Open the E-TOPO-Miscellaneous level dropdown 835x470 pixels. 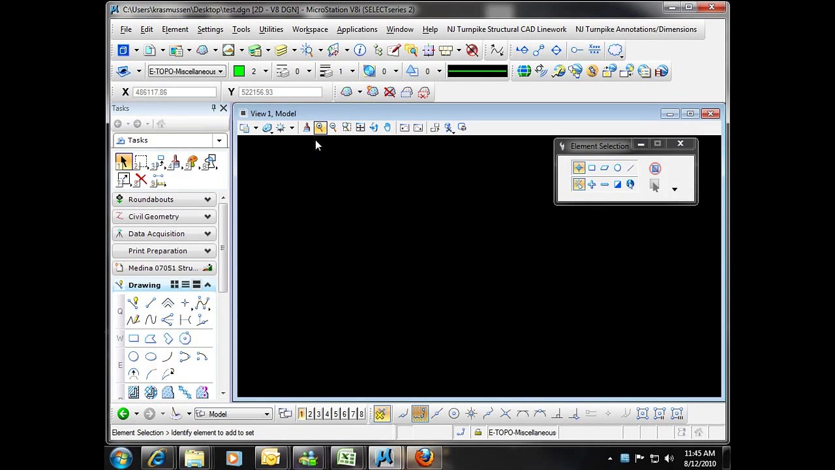coord(187,71)
